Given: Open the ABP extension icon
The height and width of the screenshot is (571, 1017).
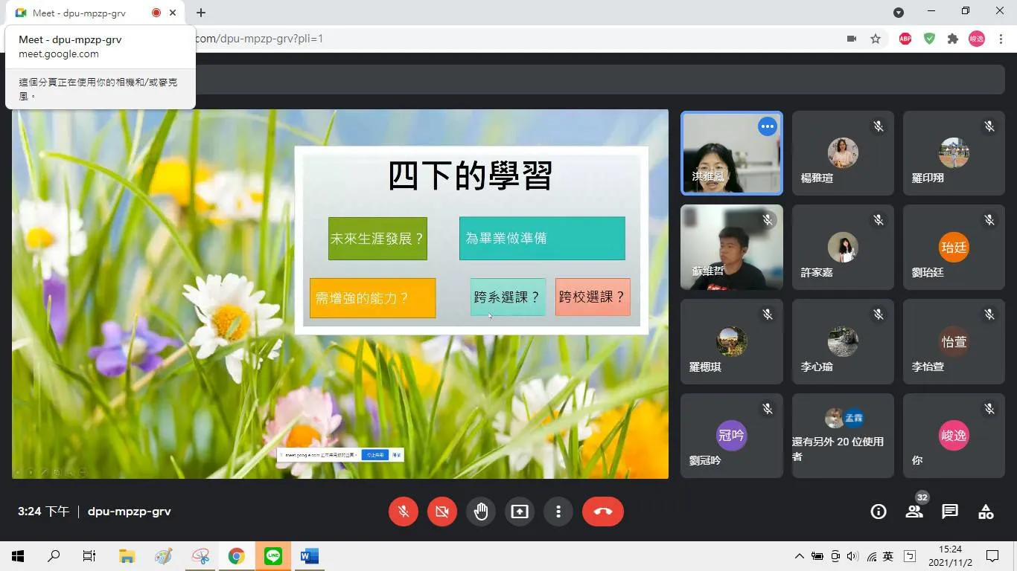Looking at the screenshot, I should pos(905,39).
